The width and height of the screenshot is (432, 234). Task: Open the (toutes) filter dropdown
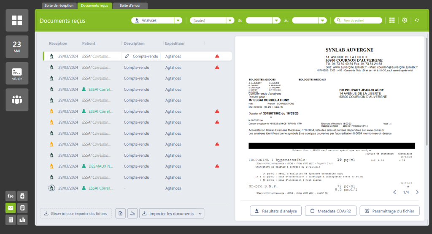click(230, 20)
